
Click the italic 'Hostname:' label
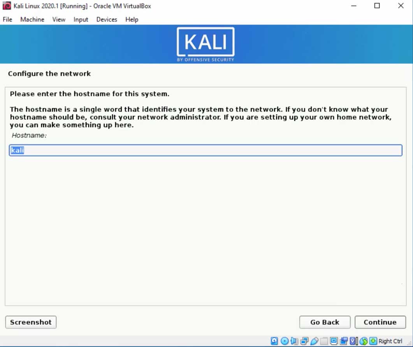29,136
